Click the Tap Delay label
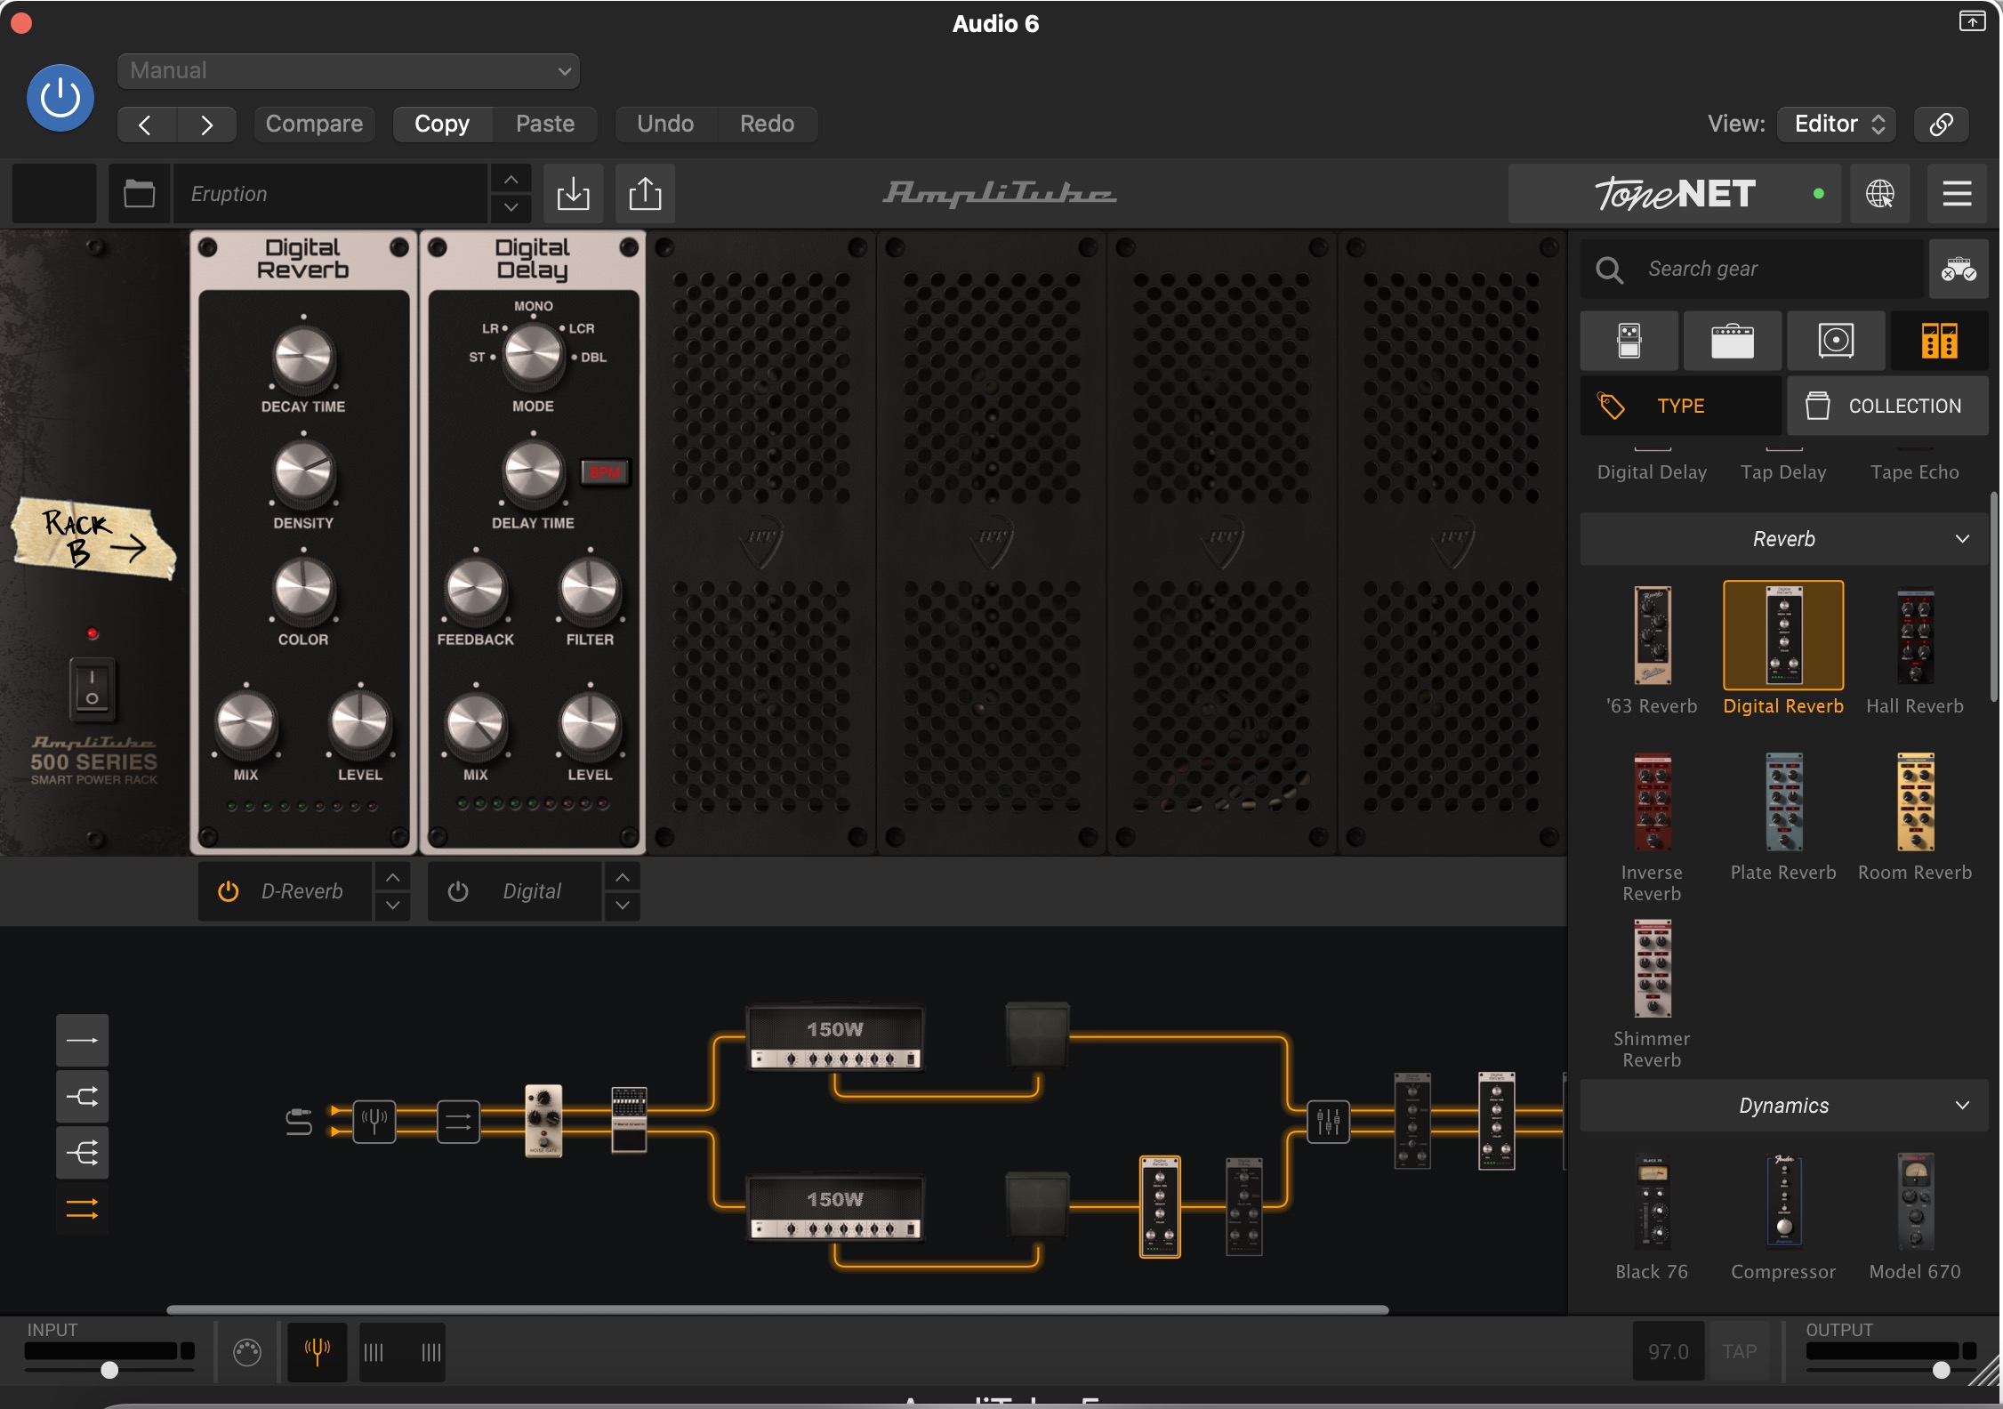The image size is (2003, 1409). [1783, 472]
